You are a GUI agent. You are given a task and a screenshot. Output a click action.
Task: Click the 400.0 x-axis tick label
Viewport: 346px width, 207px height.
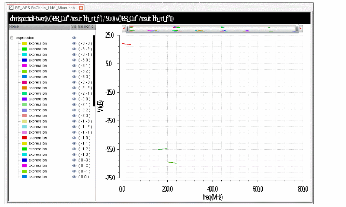(212, 189)
